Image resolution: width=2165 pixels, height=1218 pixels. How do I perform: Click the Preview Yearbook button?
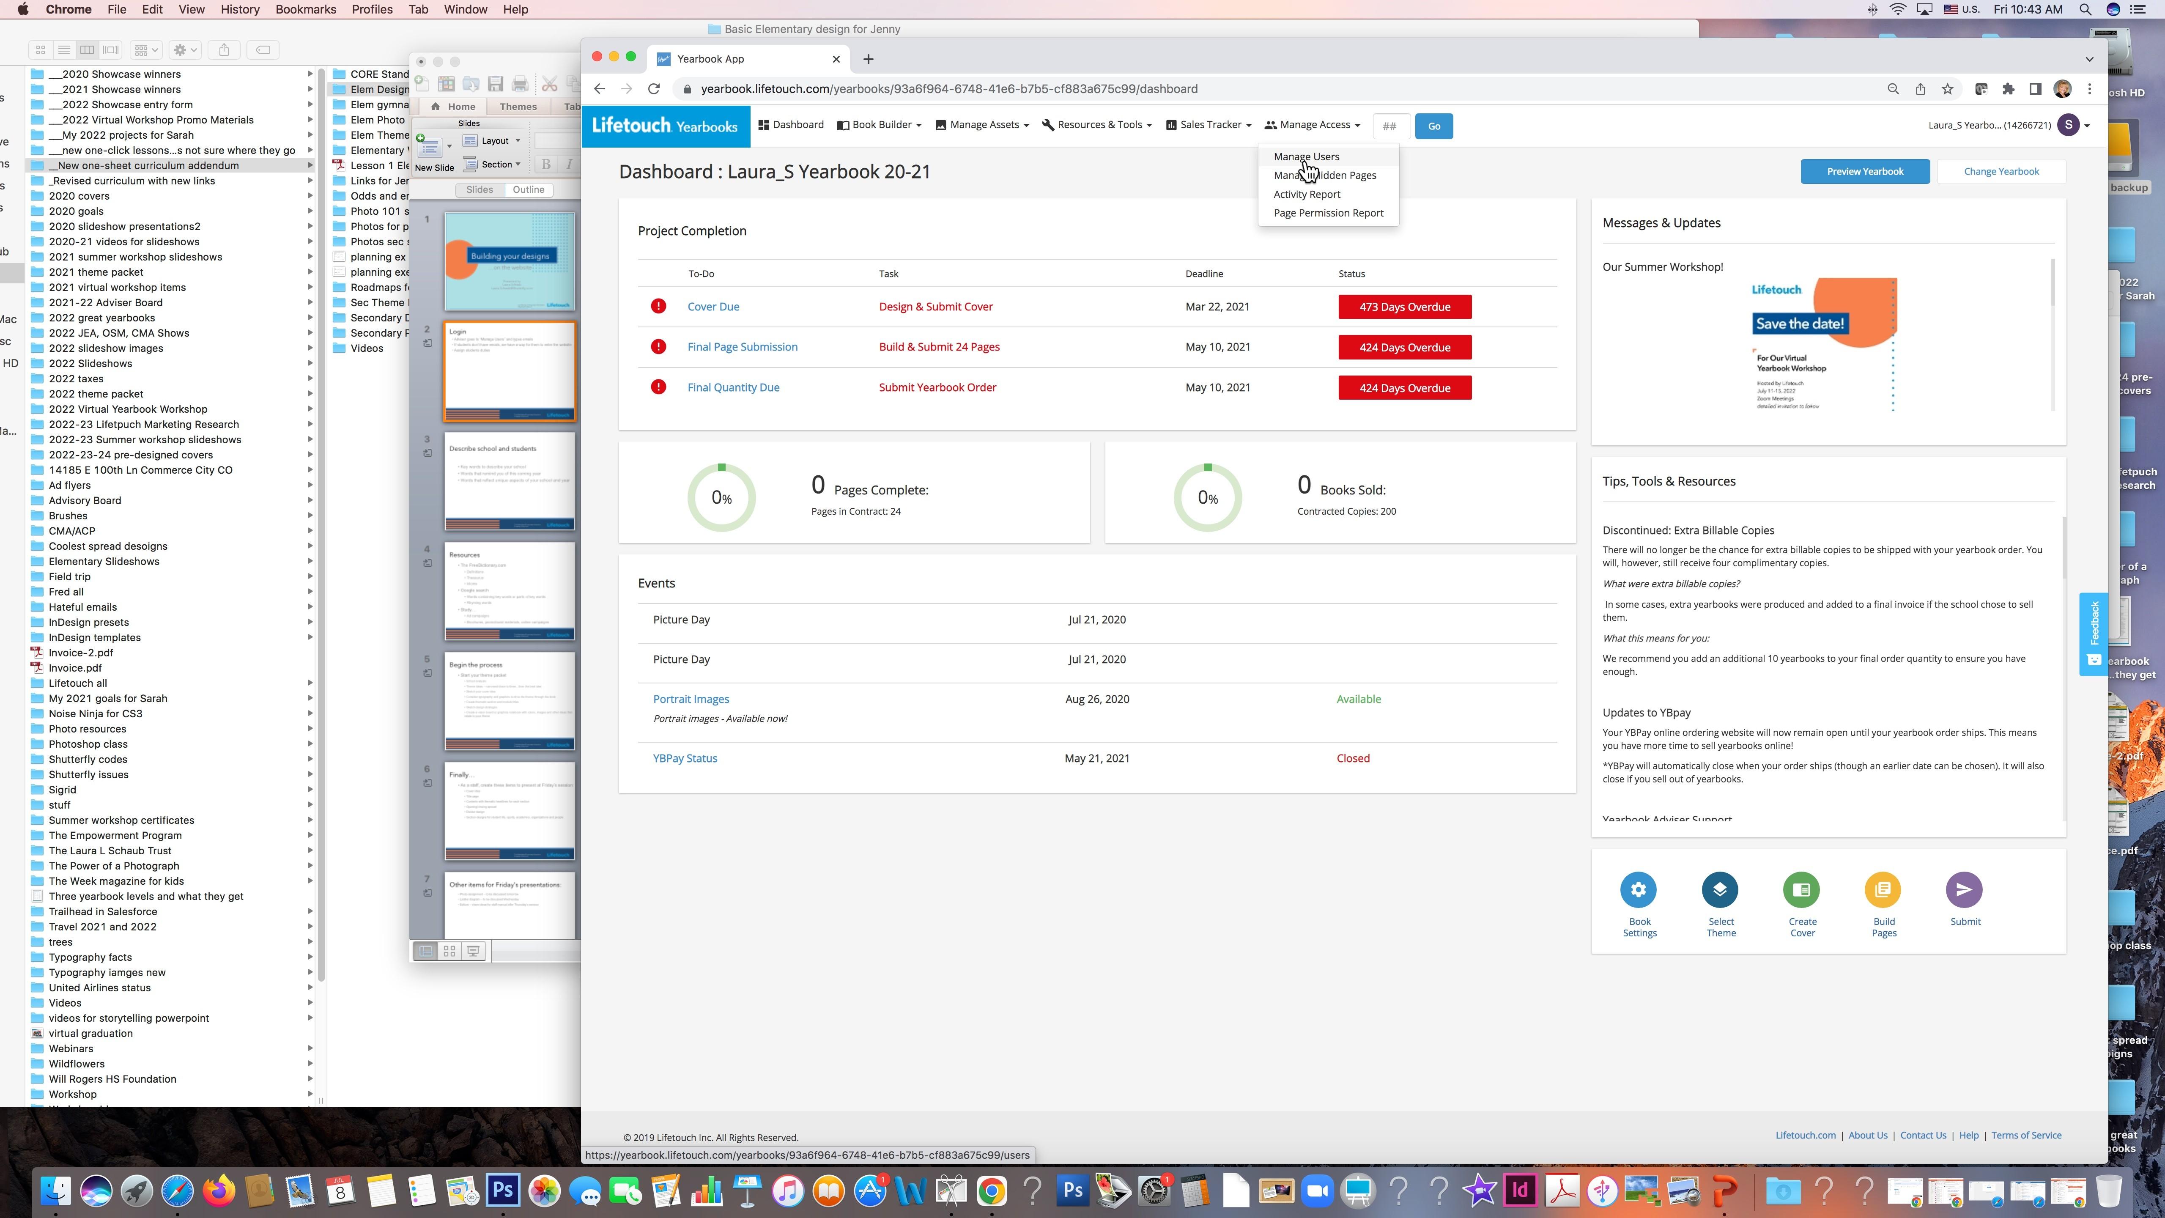(1865, 171)
